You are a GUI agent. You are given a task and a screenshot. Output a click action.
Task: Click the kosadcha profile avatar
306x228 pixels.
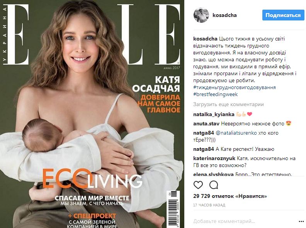[x=201, y=15]
